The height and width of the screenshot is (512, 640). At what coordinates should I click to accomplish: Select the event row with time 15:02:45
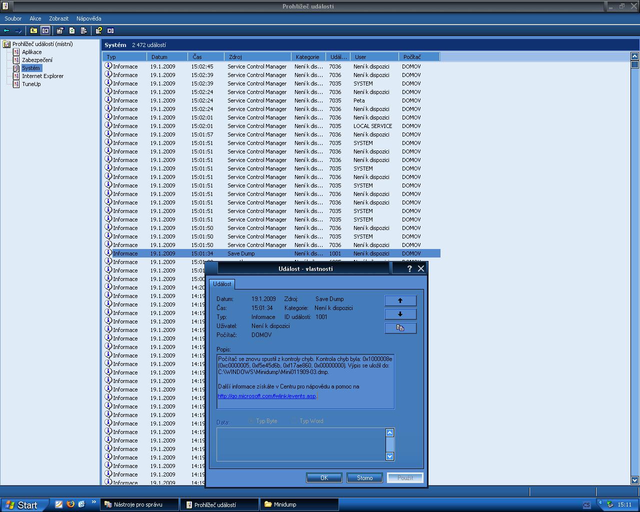point(271,66)
